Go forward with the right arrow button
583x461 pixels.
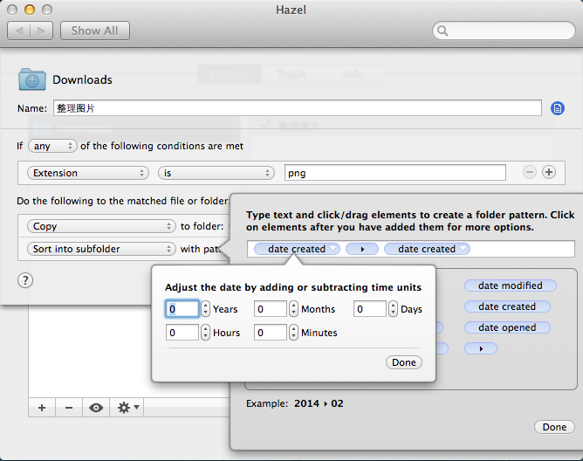pos(41,31)
